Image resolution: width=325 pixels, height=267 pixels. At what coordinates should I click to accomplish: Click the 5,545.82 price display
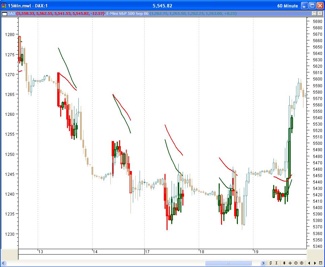coord(163,6)
